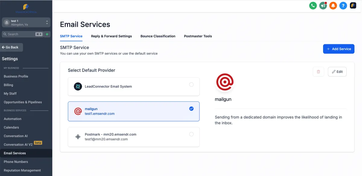Click the large mailgun logo
362x176 pixels.
[225, 82]
